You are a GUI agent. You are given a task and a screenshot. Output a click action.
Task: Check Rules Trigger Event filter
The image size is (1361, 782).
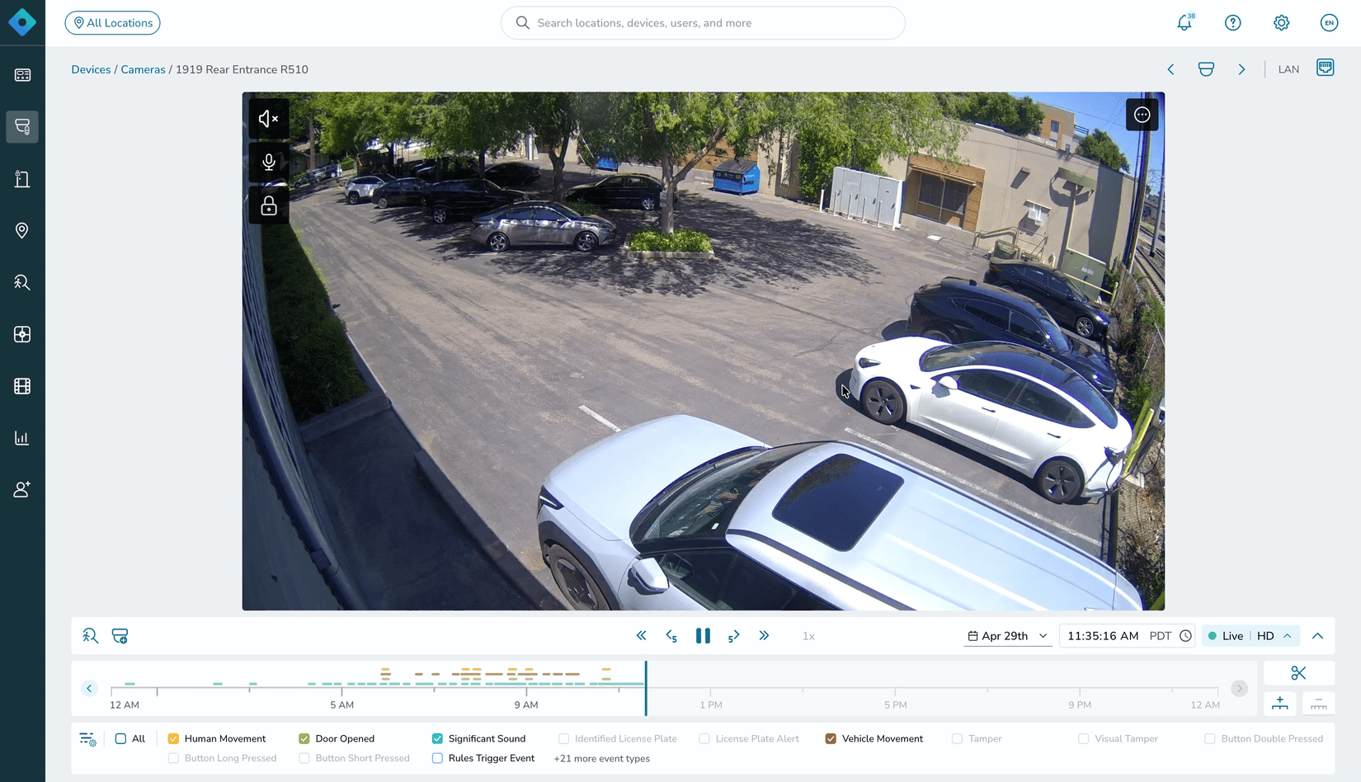coord(437,759)
